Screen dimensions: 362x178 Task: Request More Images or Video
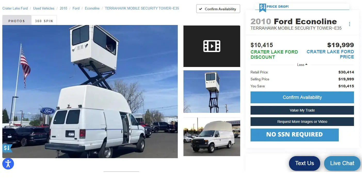click(x=302, y=122)
